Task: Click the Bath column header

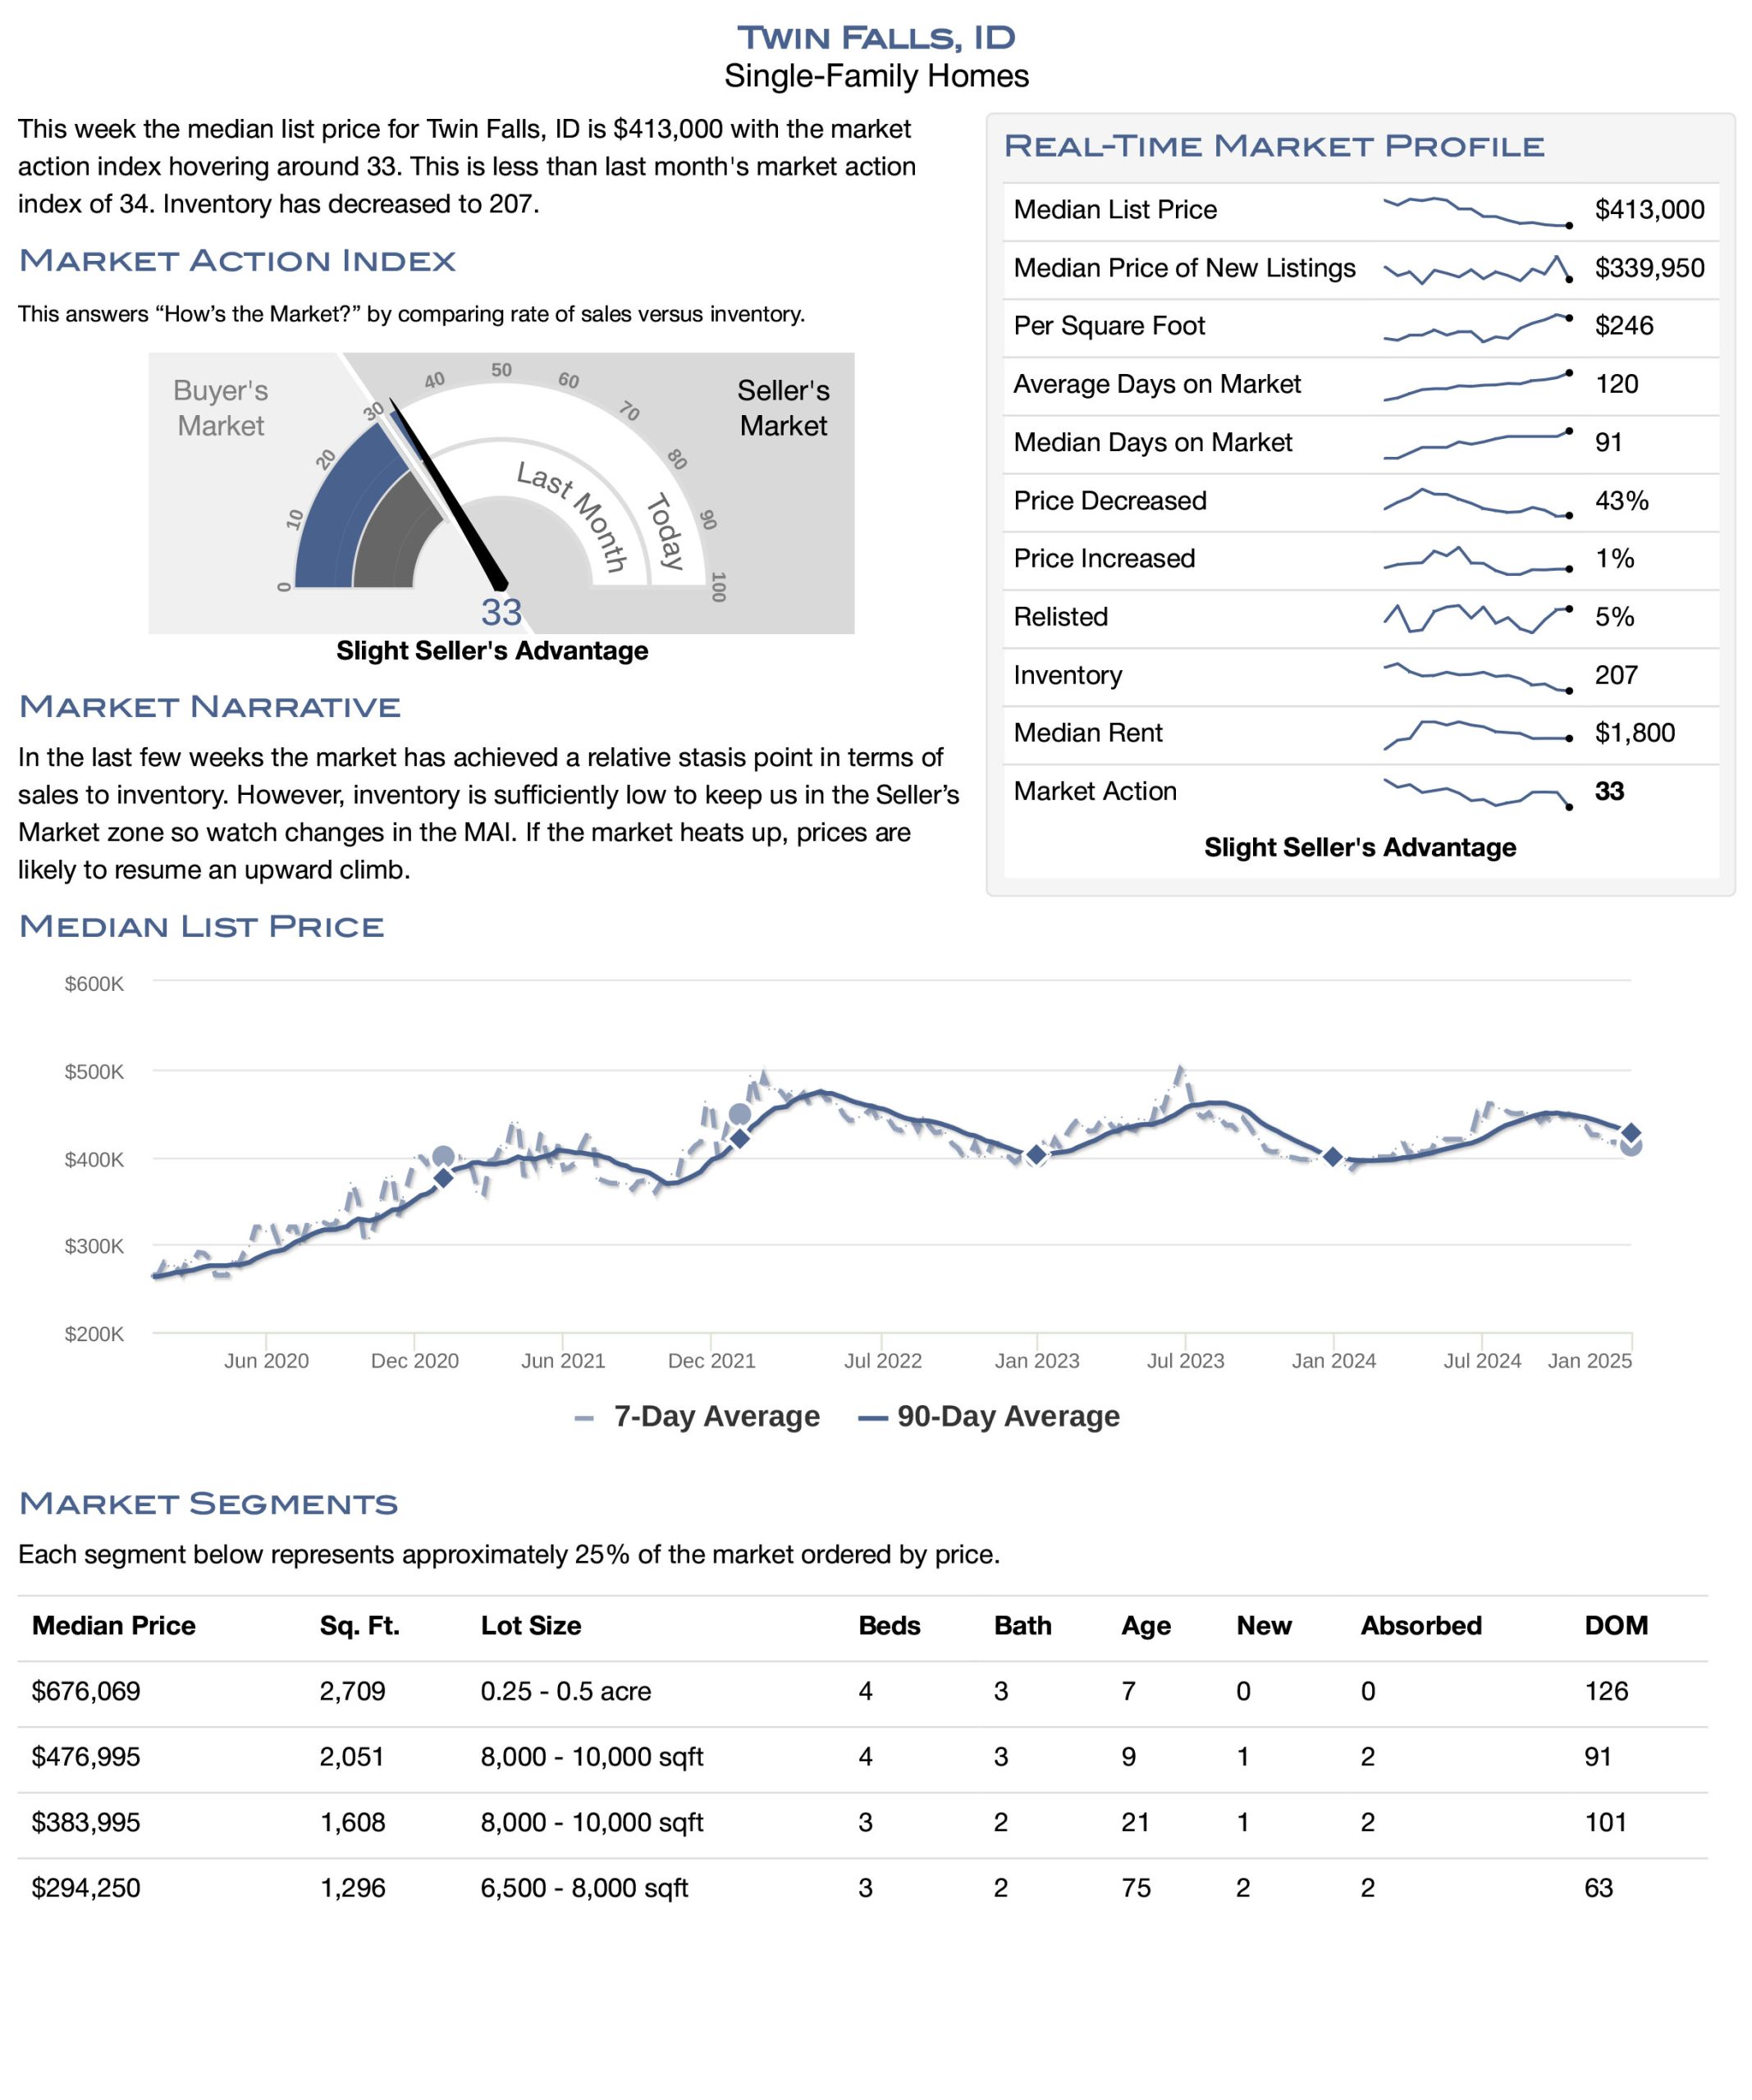Action: tap(1022, 1625)
